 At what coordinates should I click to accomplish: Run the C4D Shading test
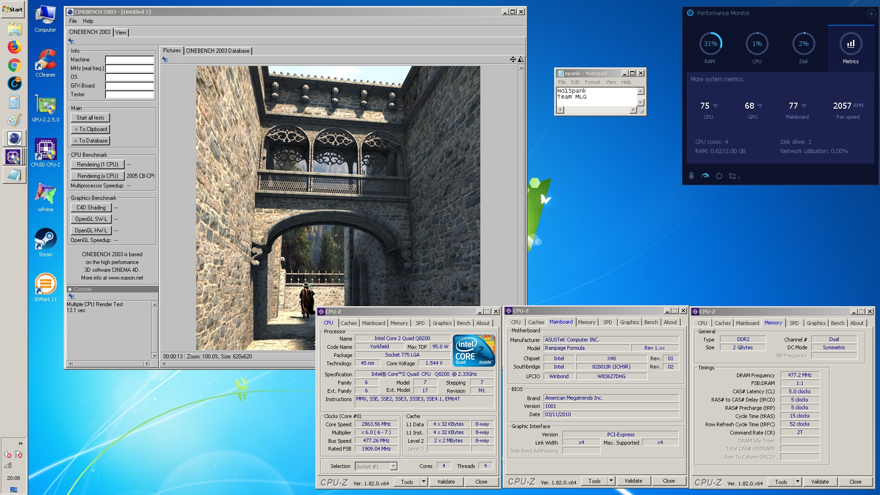pos(91,208)
